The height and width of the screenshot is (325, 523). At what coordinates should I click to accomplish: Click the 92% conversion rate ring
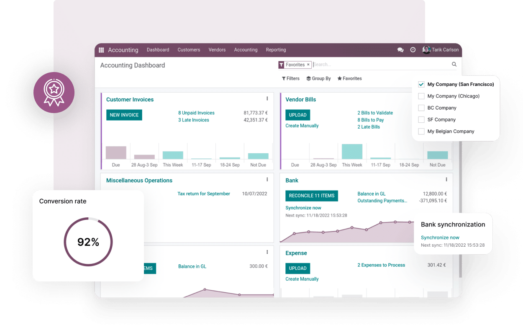tap(88, 242)
